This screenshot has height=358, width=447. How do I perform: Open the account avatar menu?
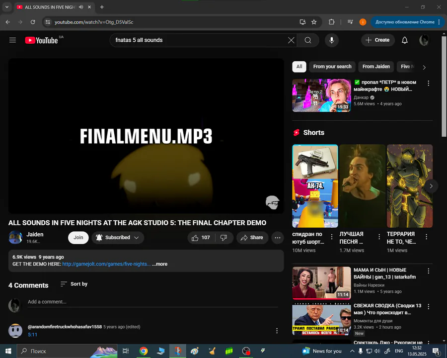click(x=424, y=40)
